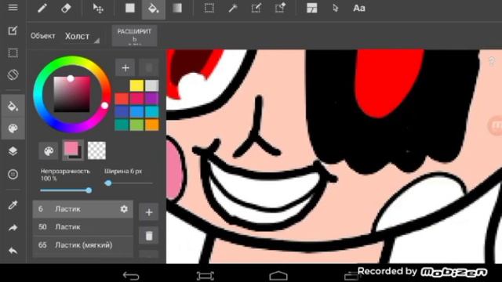Tap the screenshot capture nav button

205,275
